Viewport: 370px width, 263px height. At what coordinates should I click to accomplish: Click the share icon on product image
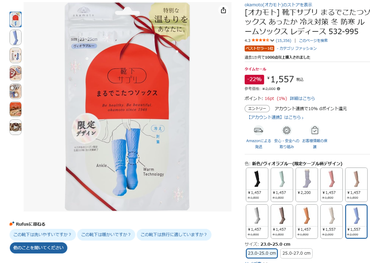coord(224,10)
